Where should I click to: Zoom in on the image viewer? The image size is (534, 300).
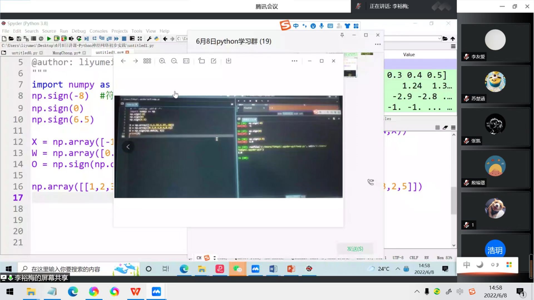tap(162, 61)
